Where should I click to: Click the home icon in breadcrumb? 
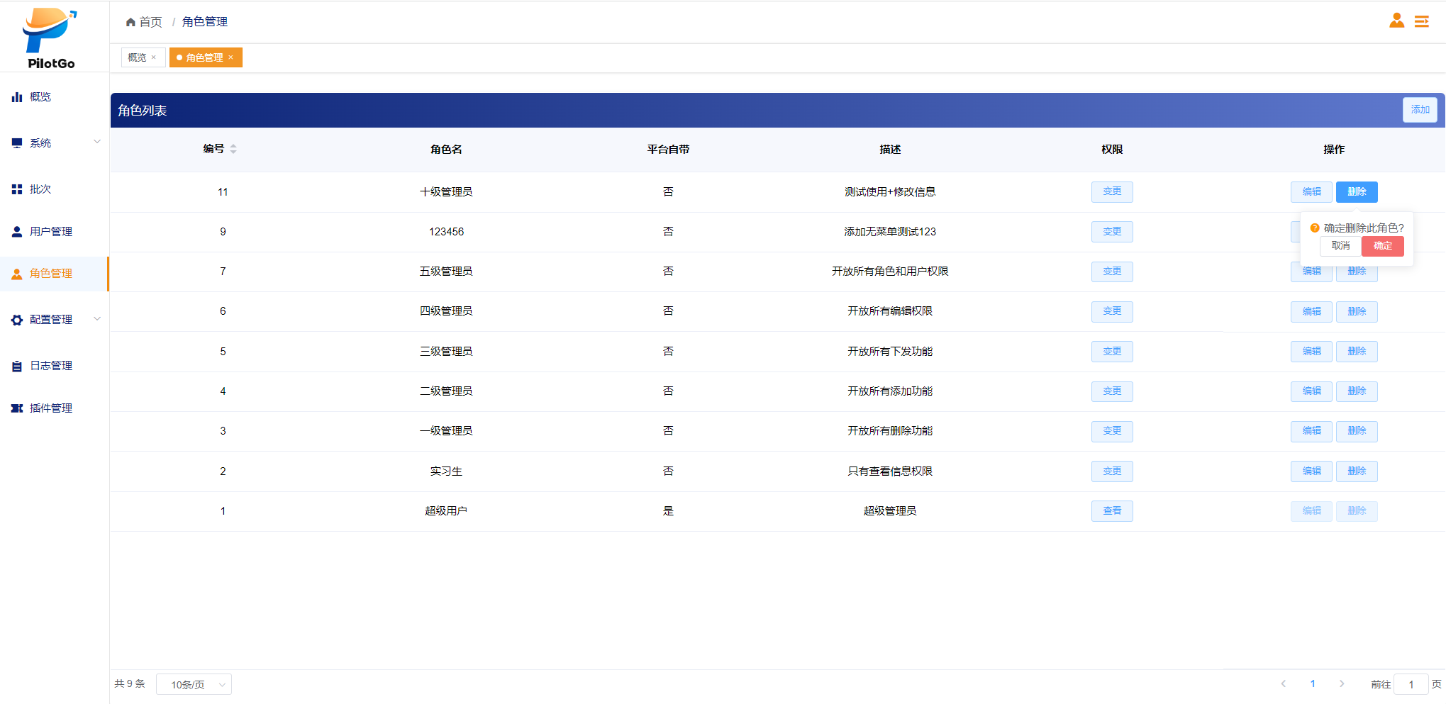(130, 22)
